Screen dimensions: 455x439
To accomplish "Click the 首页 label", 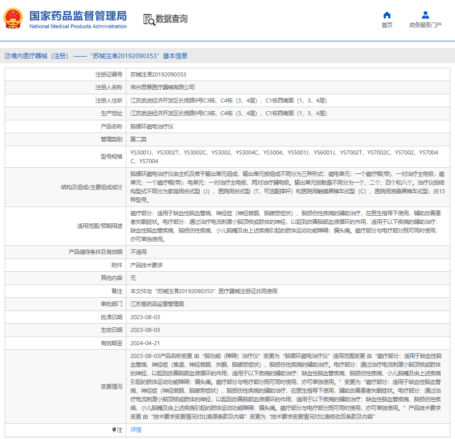I will [387, 25].
